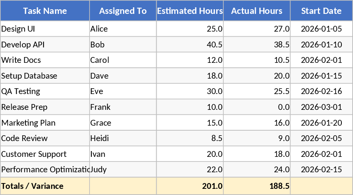Select the Totals / Variance label cell
The width and height of the screenshot is (353, 195).
click(45, 186)
